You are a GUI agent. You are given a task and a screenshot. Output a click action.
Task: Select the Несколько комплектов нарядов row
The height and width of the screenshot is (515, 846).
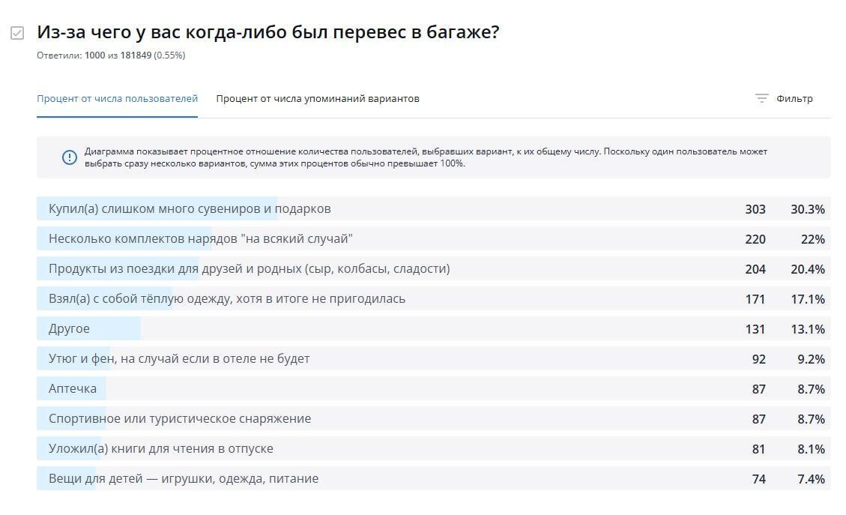coord(434,238)
